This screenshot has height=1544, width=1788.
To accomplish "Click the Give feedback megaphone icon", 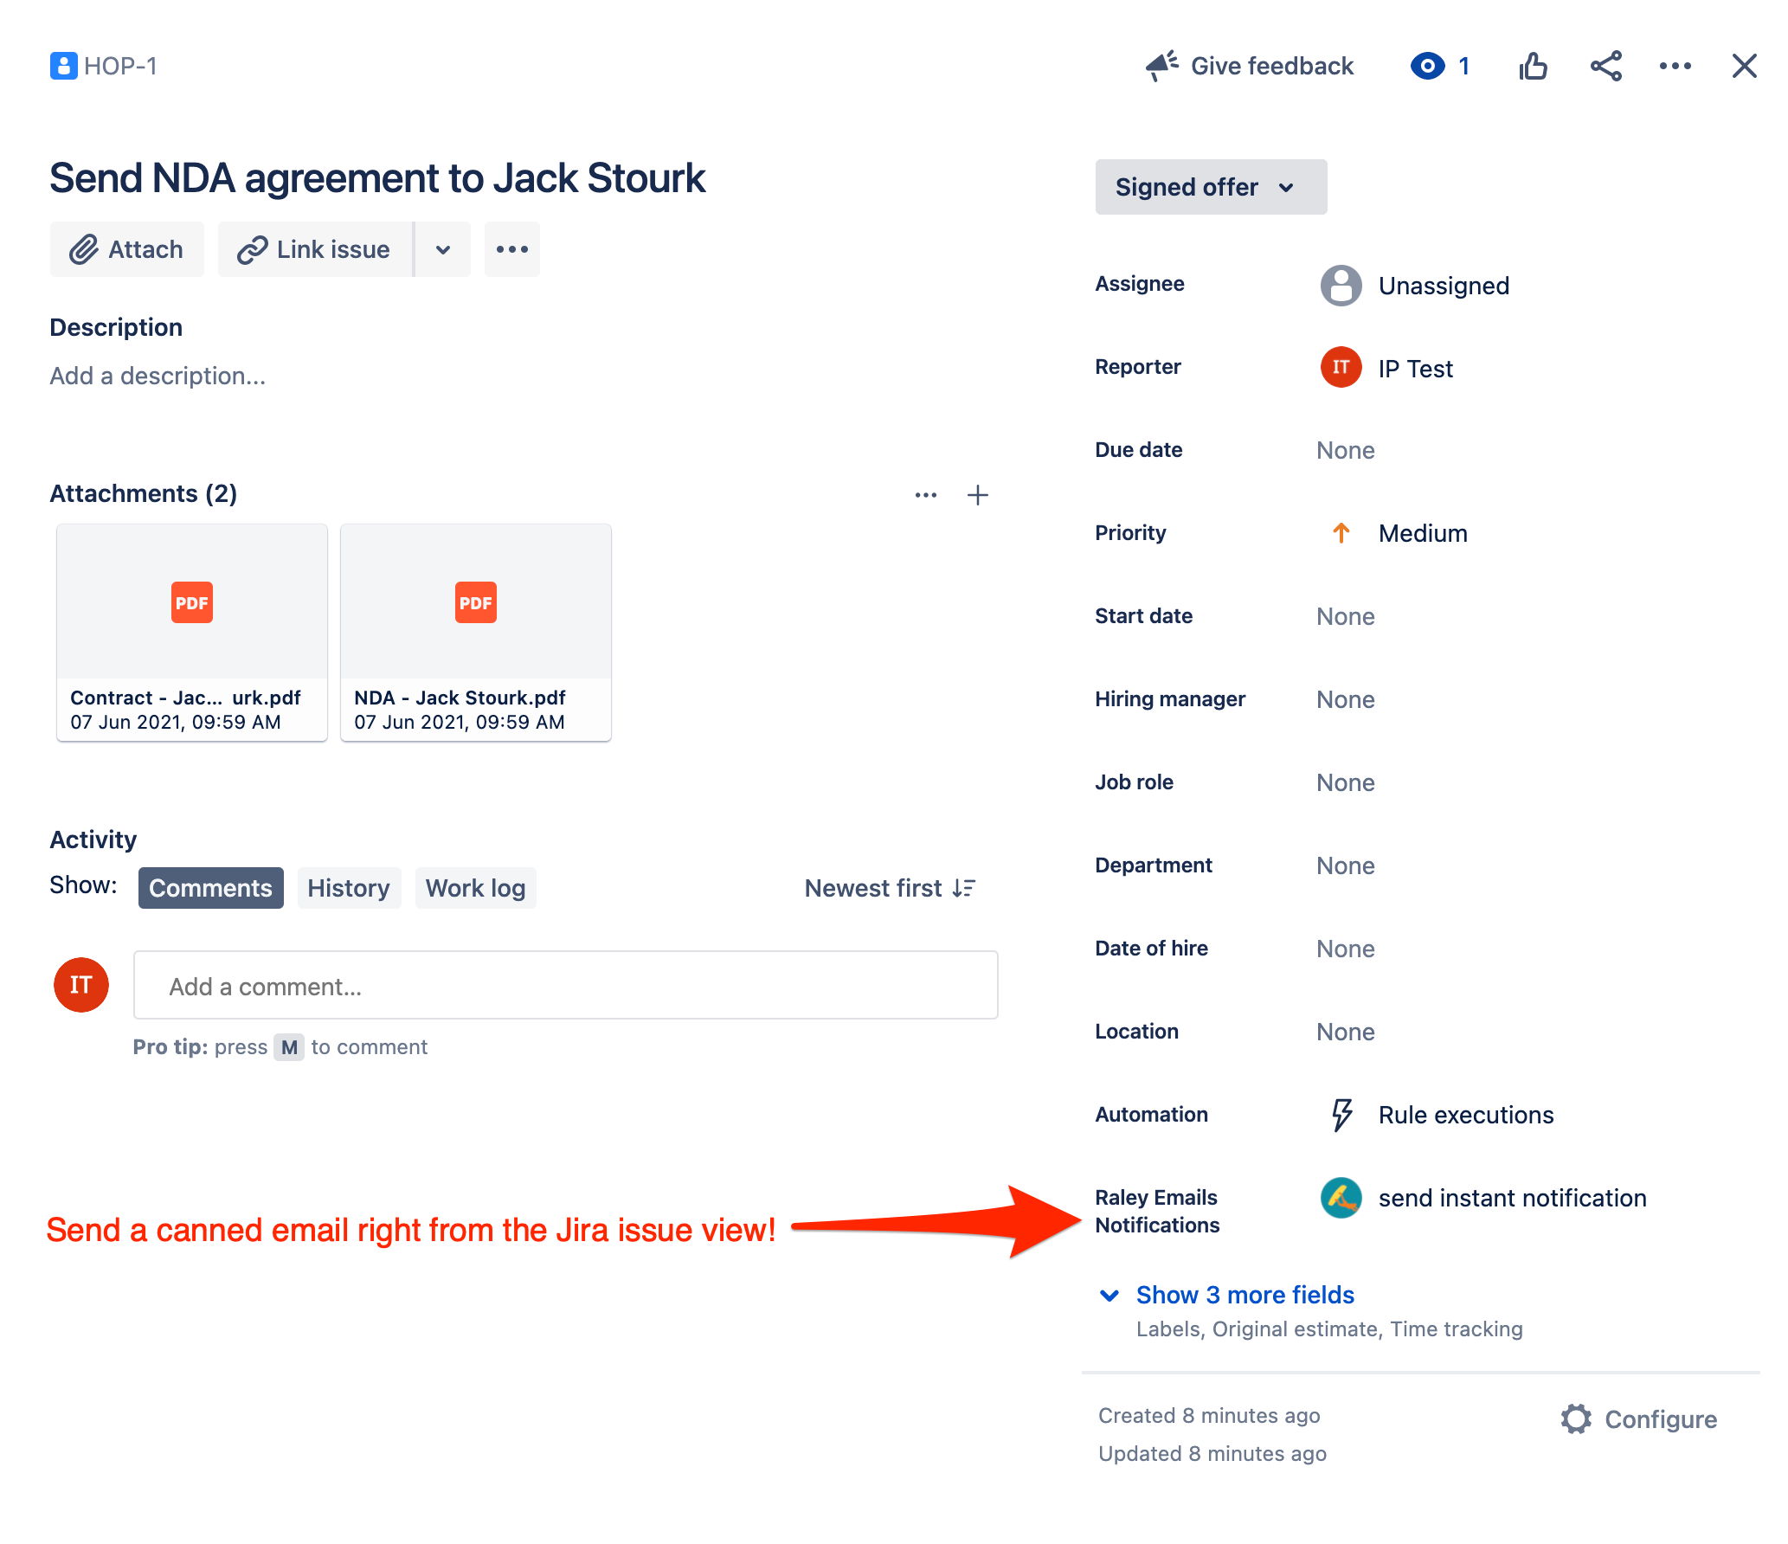I will point(1161,65).
